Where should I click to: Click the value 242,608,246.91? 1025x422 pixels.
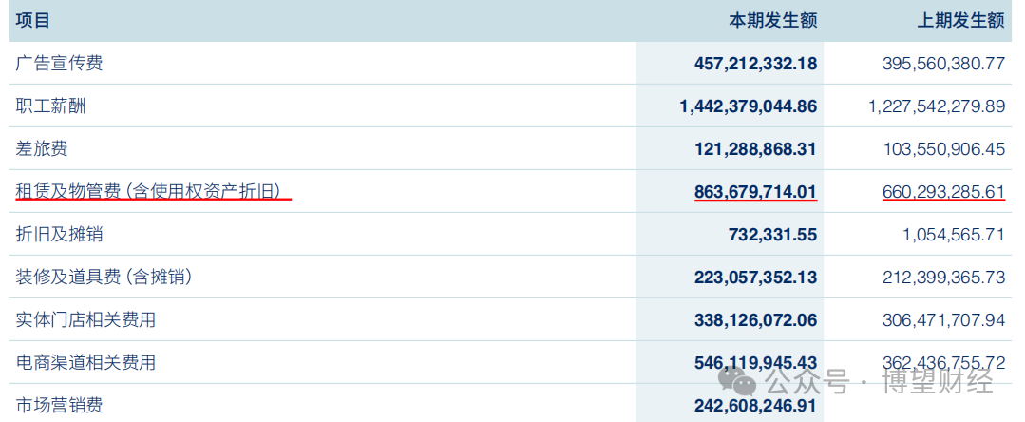(755, 406)
